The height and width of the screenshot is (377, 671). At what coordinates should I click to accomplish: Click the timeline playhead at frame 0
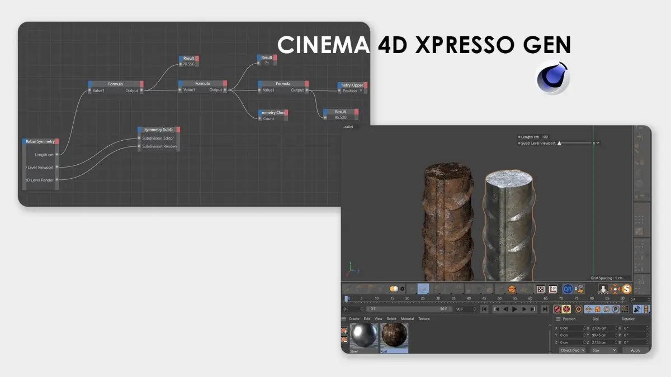click(x=346, y=298)
